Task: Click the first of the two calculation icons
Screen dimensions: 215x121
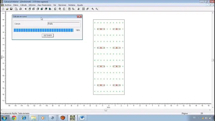Action: [60, 9]
